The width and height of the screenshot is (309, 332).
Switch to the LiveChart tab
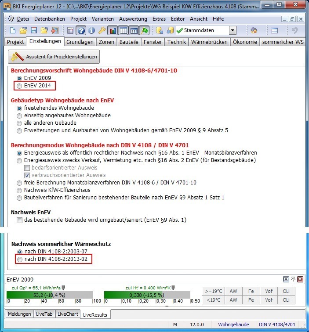68,314
